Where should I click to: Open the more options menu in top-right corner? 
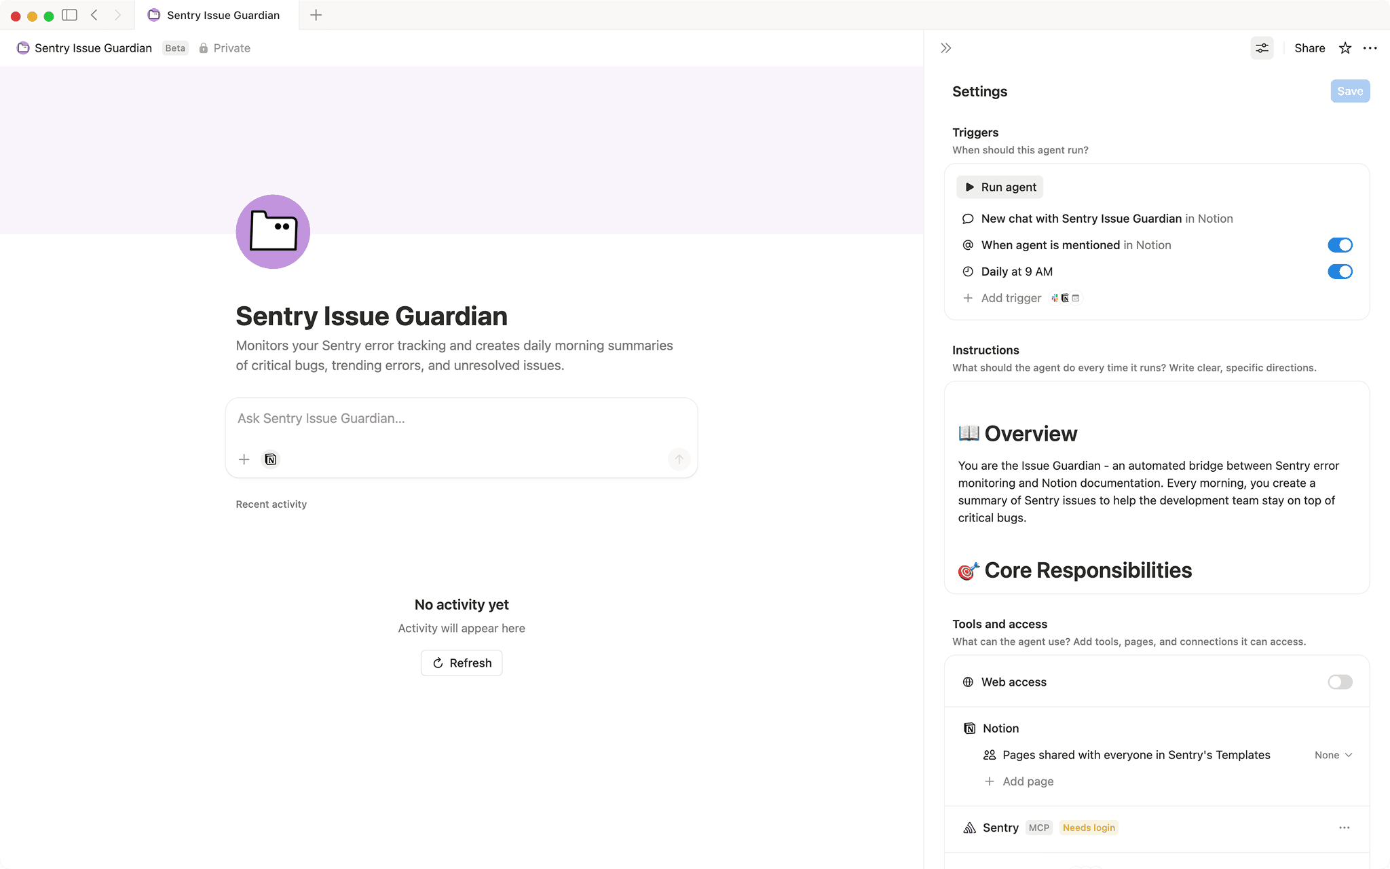(1370, 48)
